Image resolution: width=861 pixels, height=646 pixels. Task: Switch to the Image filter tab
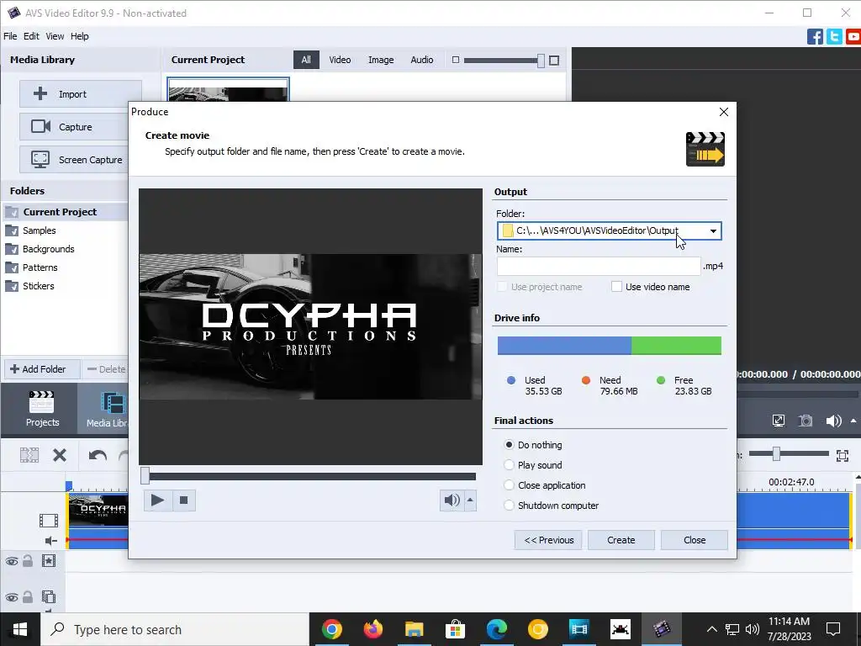[x=381, y=60]
